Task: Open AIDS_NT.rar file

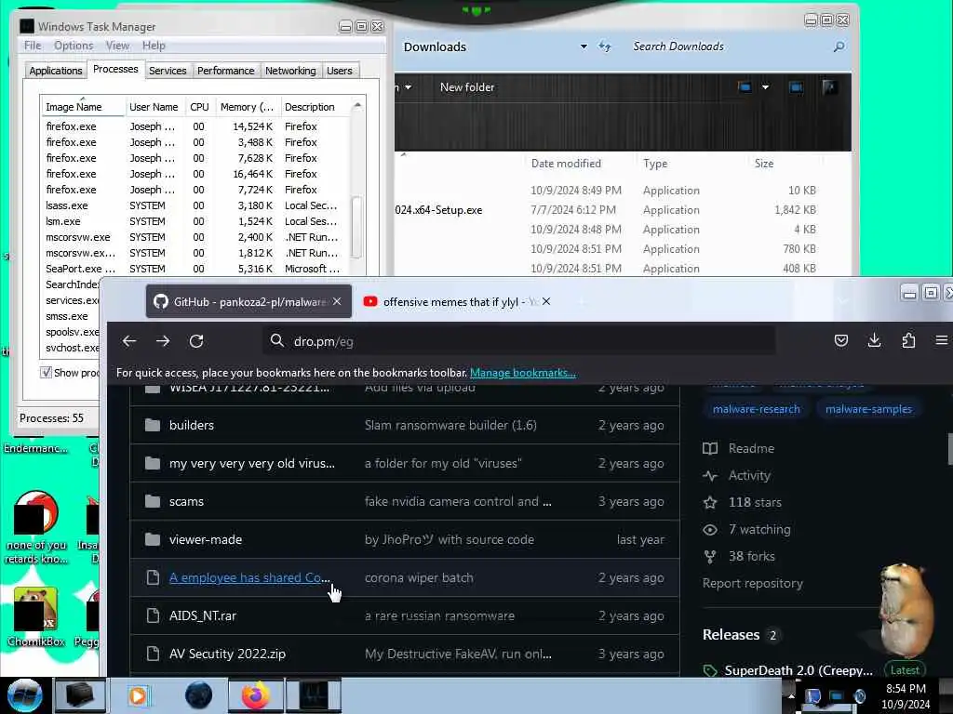Action: [x=202, y=615]
